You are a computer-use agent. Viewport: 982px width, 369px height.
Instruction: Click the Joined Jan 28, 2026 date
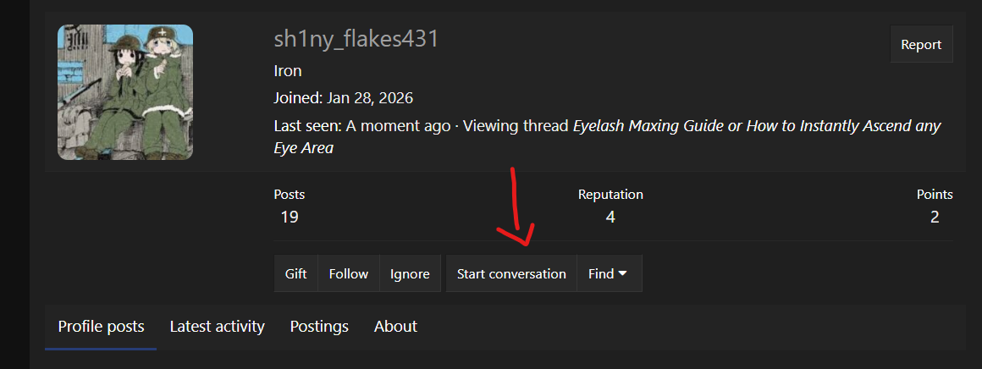coord(367,98)
